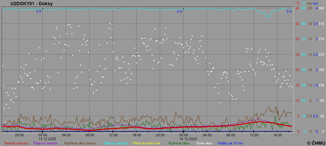Click the Přímý sluneční svit legend label

click(146, 143)
